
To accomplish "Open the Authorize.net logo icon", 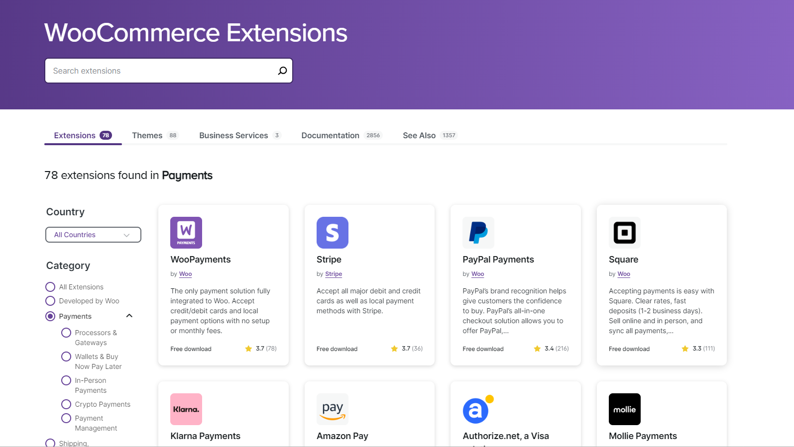I will click(x=478, y=409).
